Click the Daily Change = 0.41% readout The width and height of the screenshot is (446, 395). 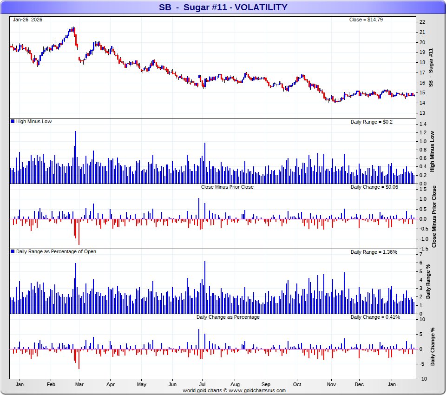[375, 317]
